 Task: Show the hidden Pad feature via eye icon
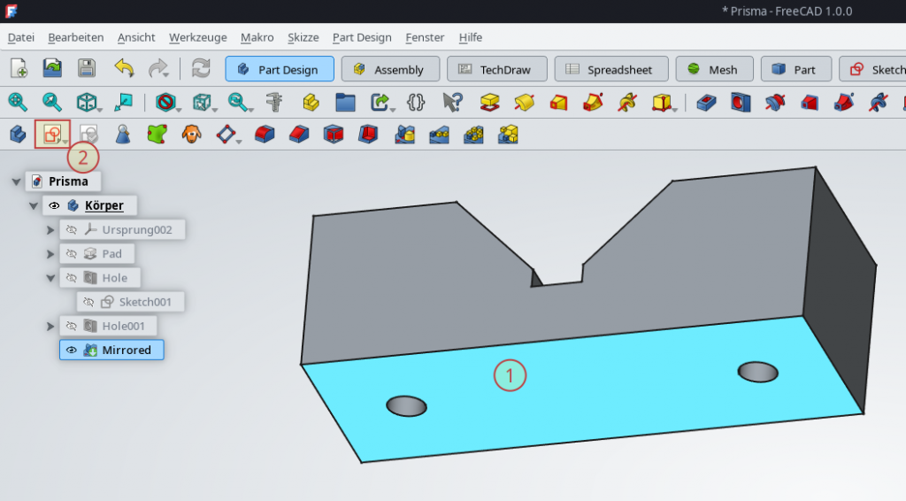[72, 254]
